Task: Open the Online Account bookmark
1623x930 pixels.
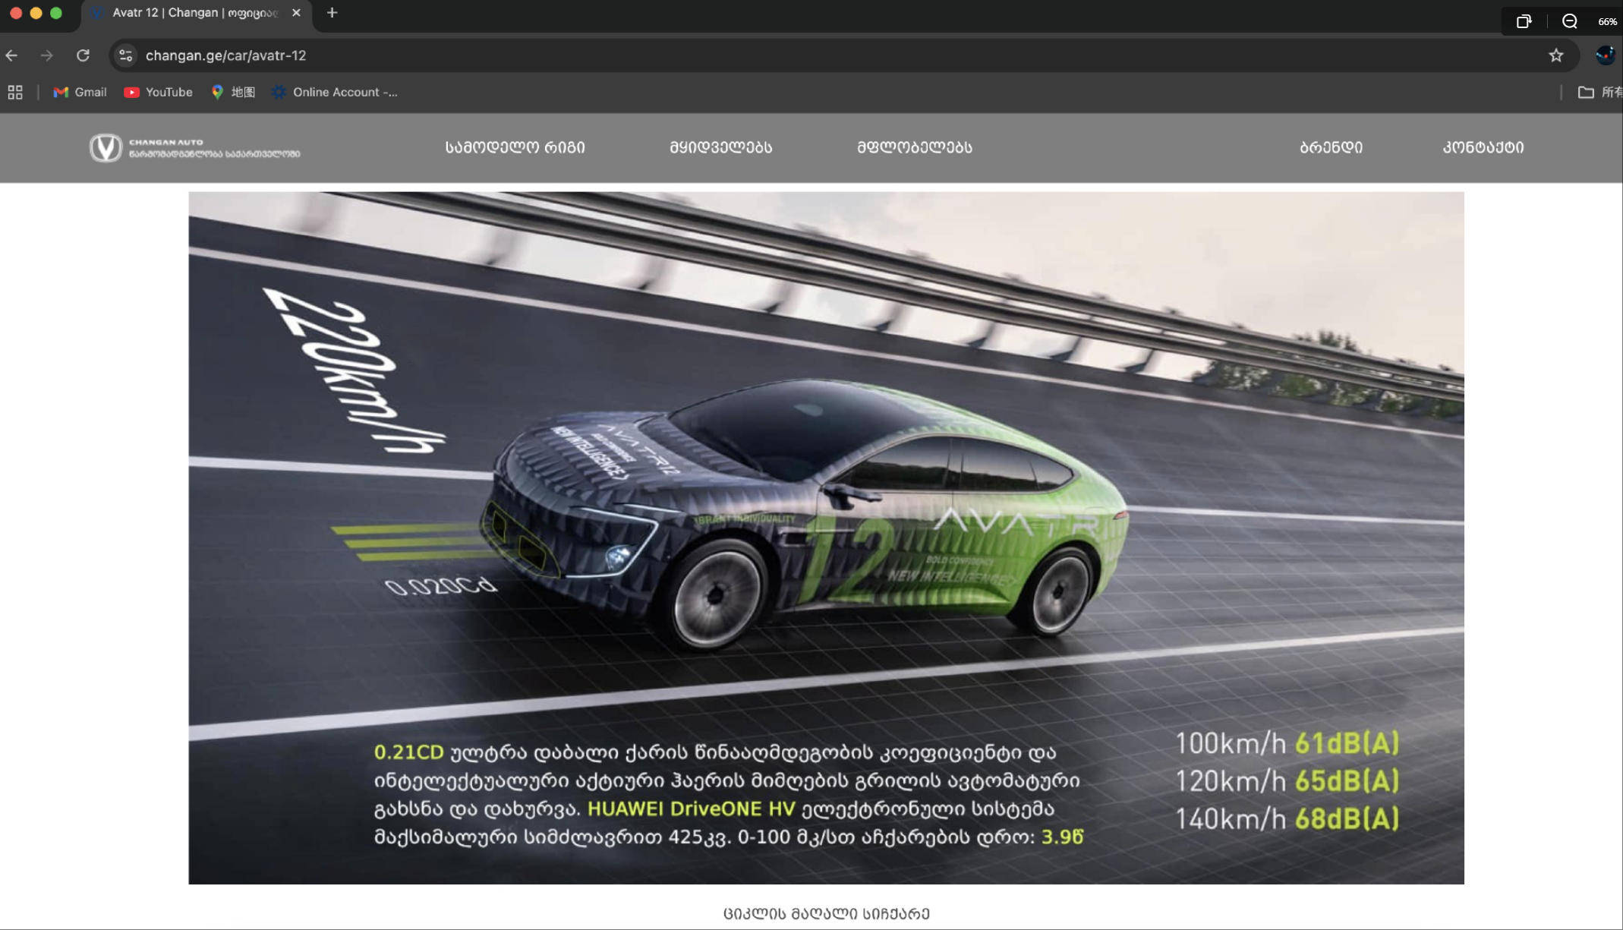Action: coord(335,93)
